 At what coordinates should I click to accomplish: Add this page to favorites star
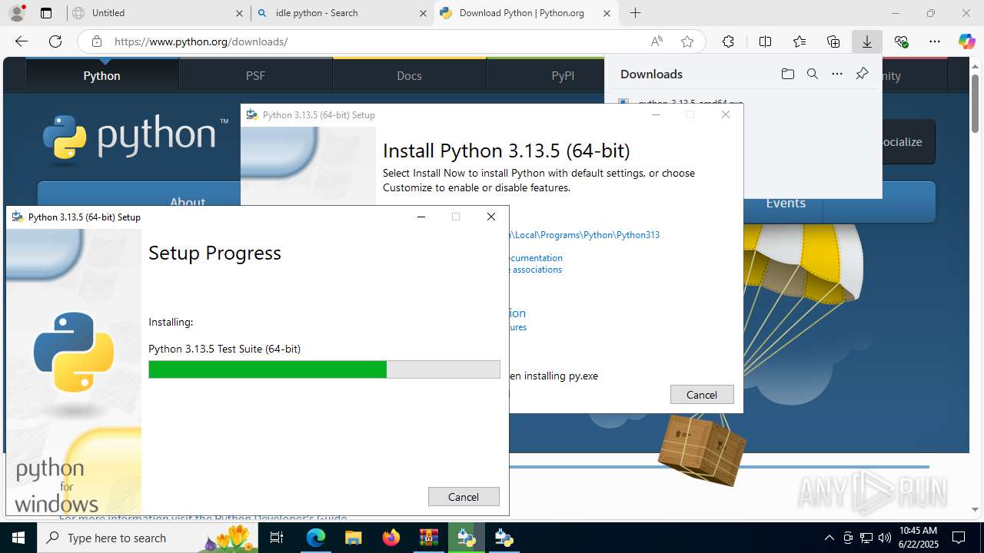pyautogui.click(x=687, y=41)
